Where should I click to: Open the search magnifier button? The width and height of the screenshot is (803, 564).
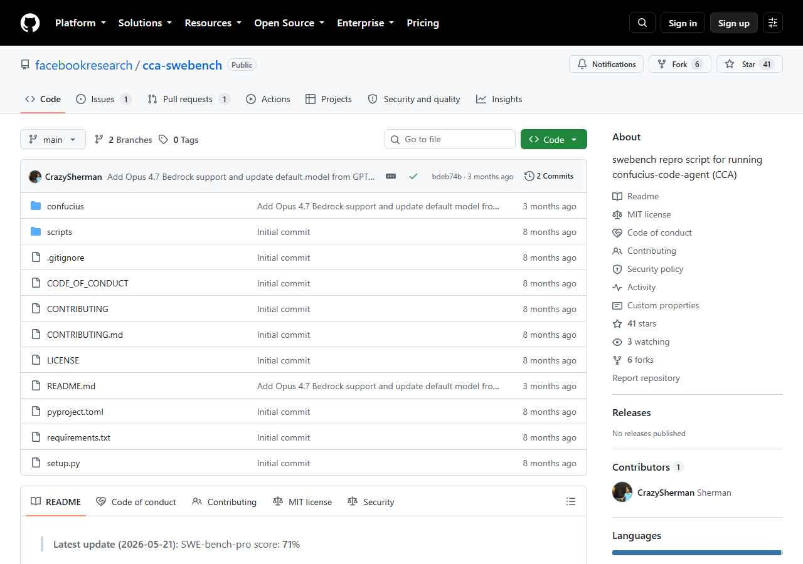(642, 23)
